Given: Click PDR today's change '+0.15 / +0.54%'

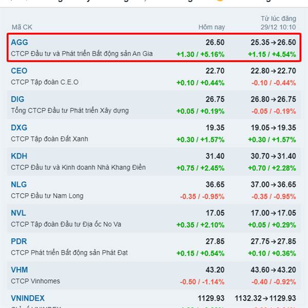Looking at the screenshot, I should tap(200, 254).
